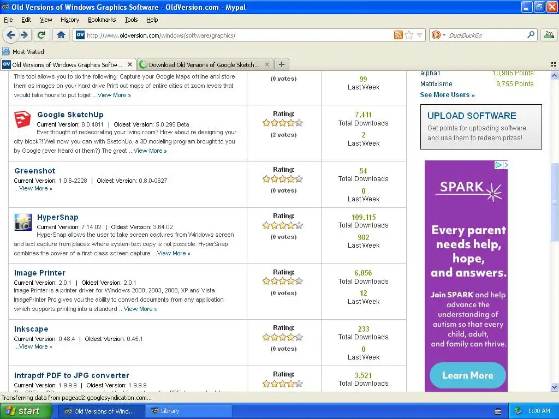559x419 pixels.
Task: Click See More Users link
Action: click(448, 95)
